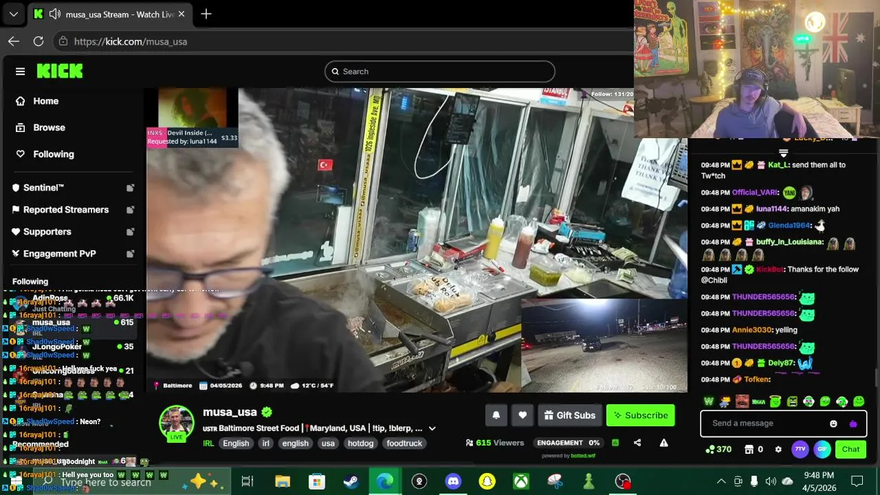
Task: Click the IRL category link
Action: [x=208, y=443]
